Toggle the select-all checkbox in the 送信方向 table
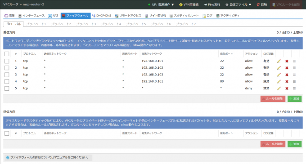This screenshot has width=306, height=164. pos(7,133)
